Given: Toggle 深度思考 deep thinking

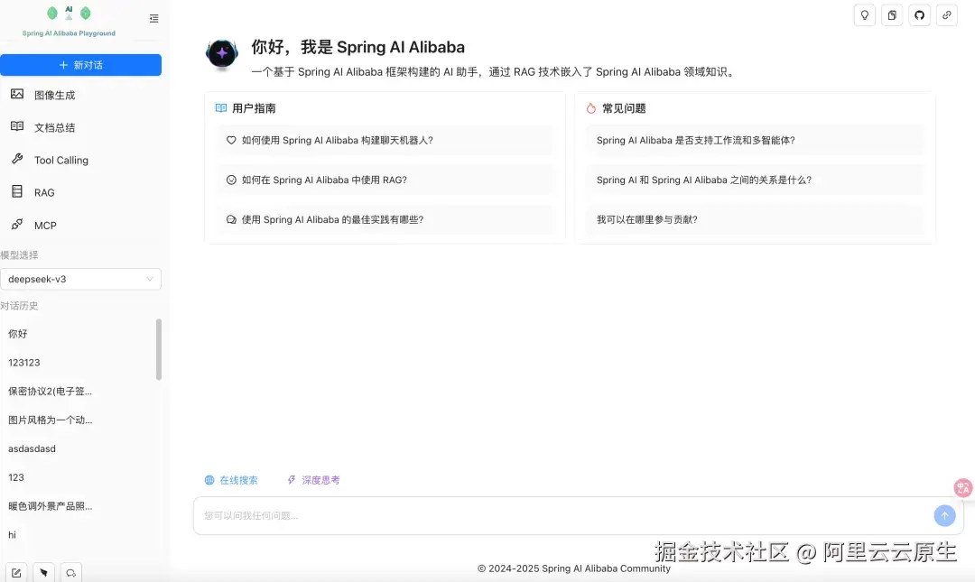Looking at the screenshot, I should point(313,480).
